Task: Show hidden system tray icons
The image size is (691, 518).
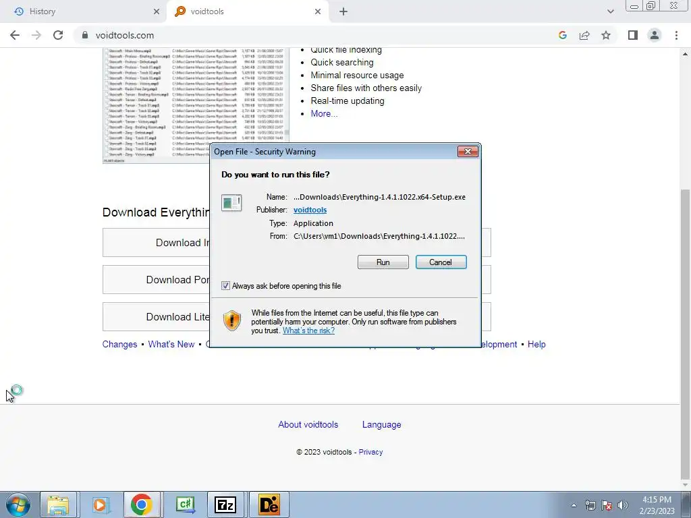Action: click(574, 505)
